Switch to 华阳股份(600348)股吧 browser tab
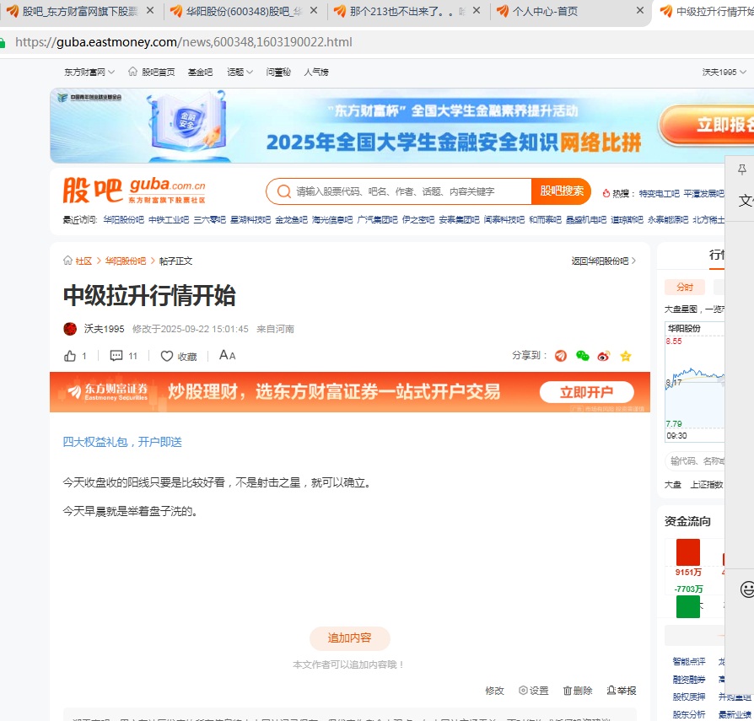 pos(245,11)
